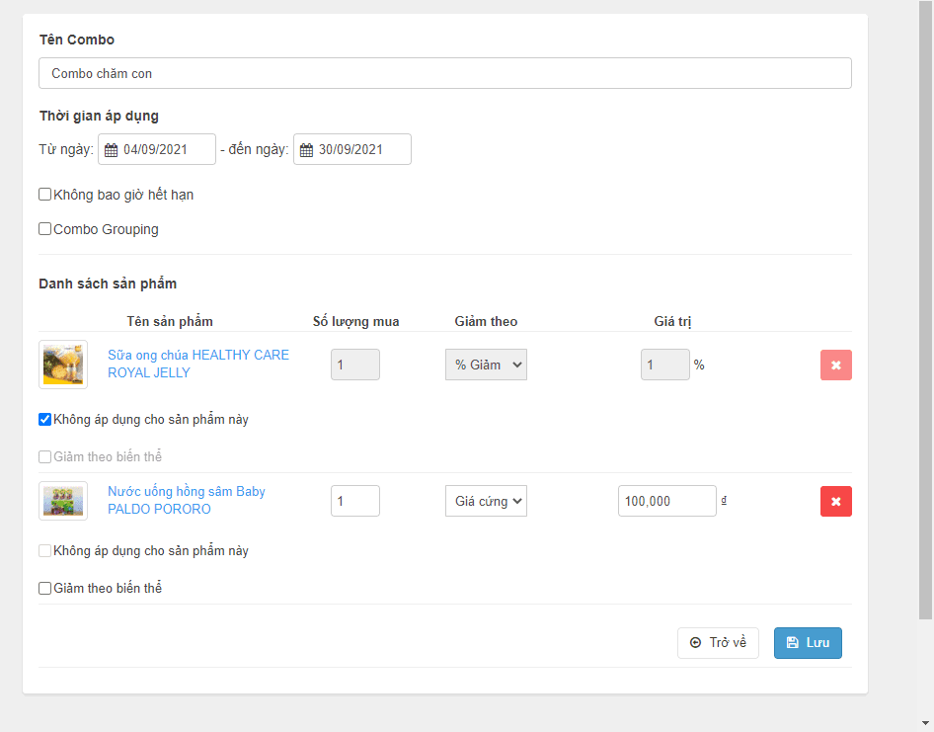Click the Trở về back button
The height and width of the screenshot is (732, 934).
pos(718,643)
